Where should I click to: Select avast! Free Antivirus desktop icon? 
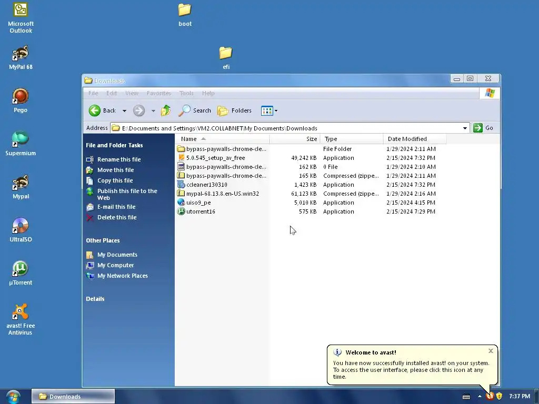(x=21, y=320)
